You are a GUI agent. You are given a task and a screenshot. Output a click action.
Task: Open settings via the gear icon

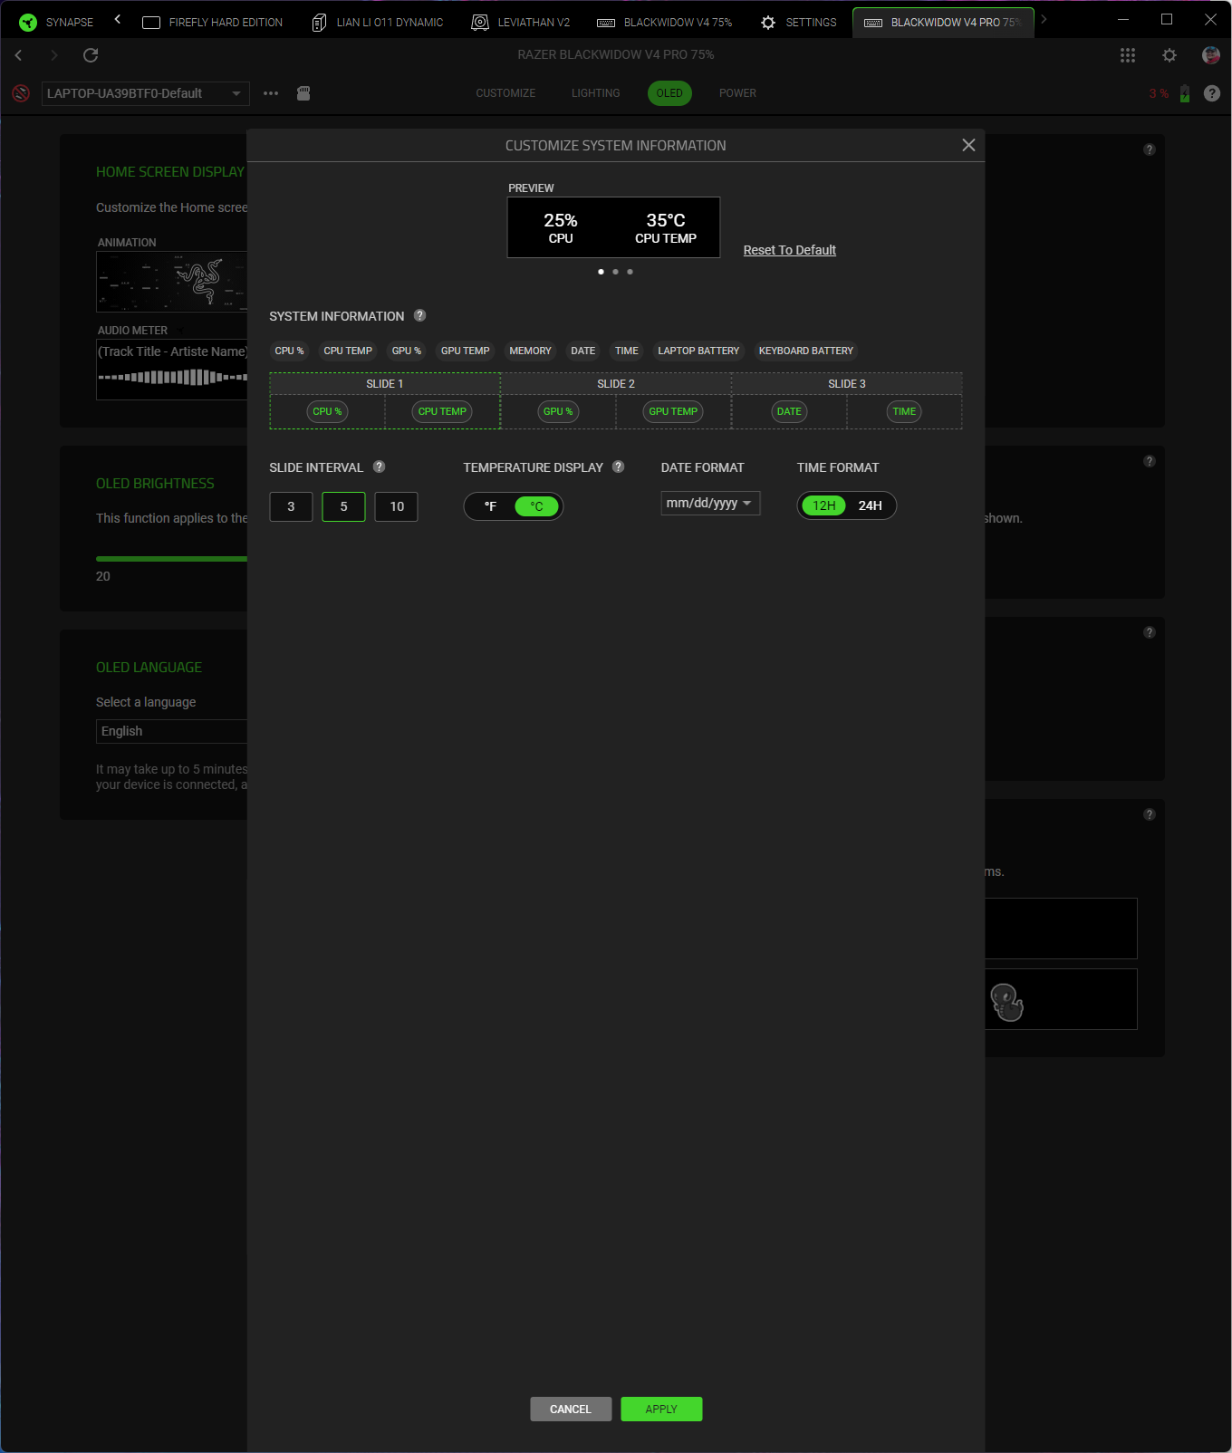[x=1169, y=55]
